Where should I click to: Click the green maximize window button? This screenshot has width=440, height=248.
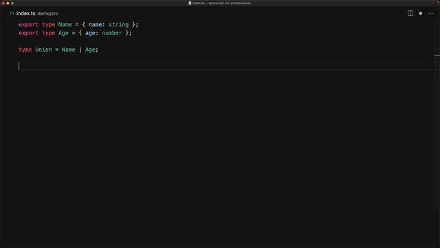coord(12,3)
